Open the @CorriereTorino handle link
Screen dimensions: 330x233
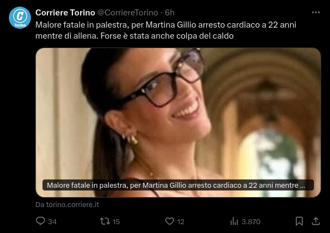tap(127, 13)
